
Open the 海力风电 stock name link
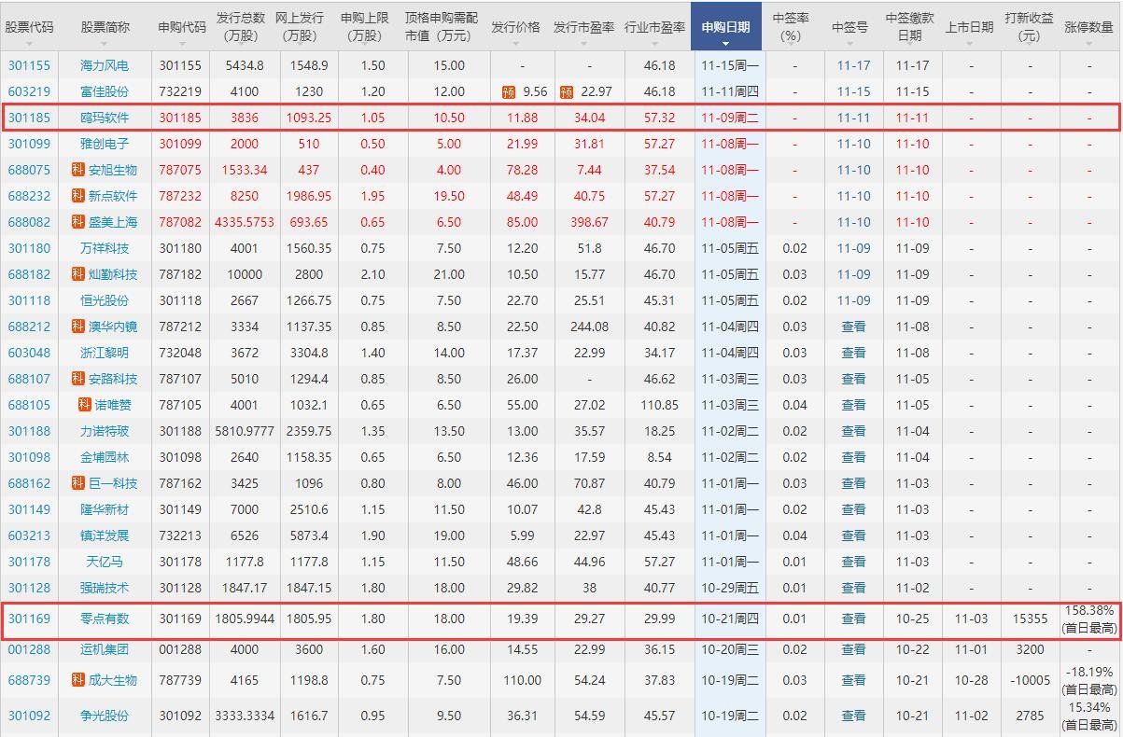click(105, 65)
